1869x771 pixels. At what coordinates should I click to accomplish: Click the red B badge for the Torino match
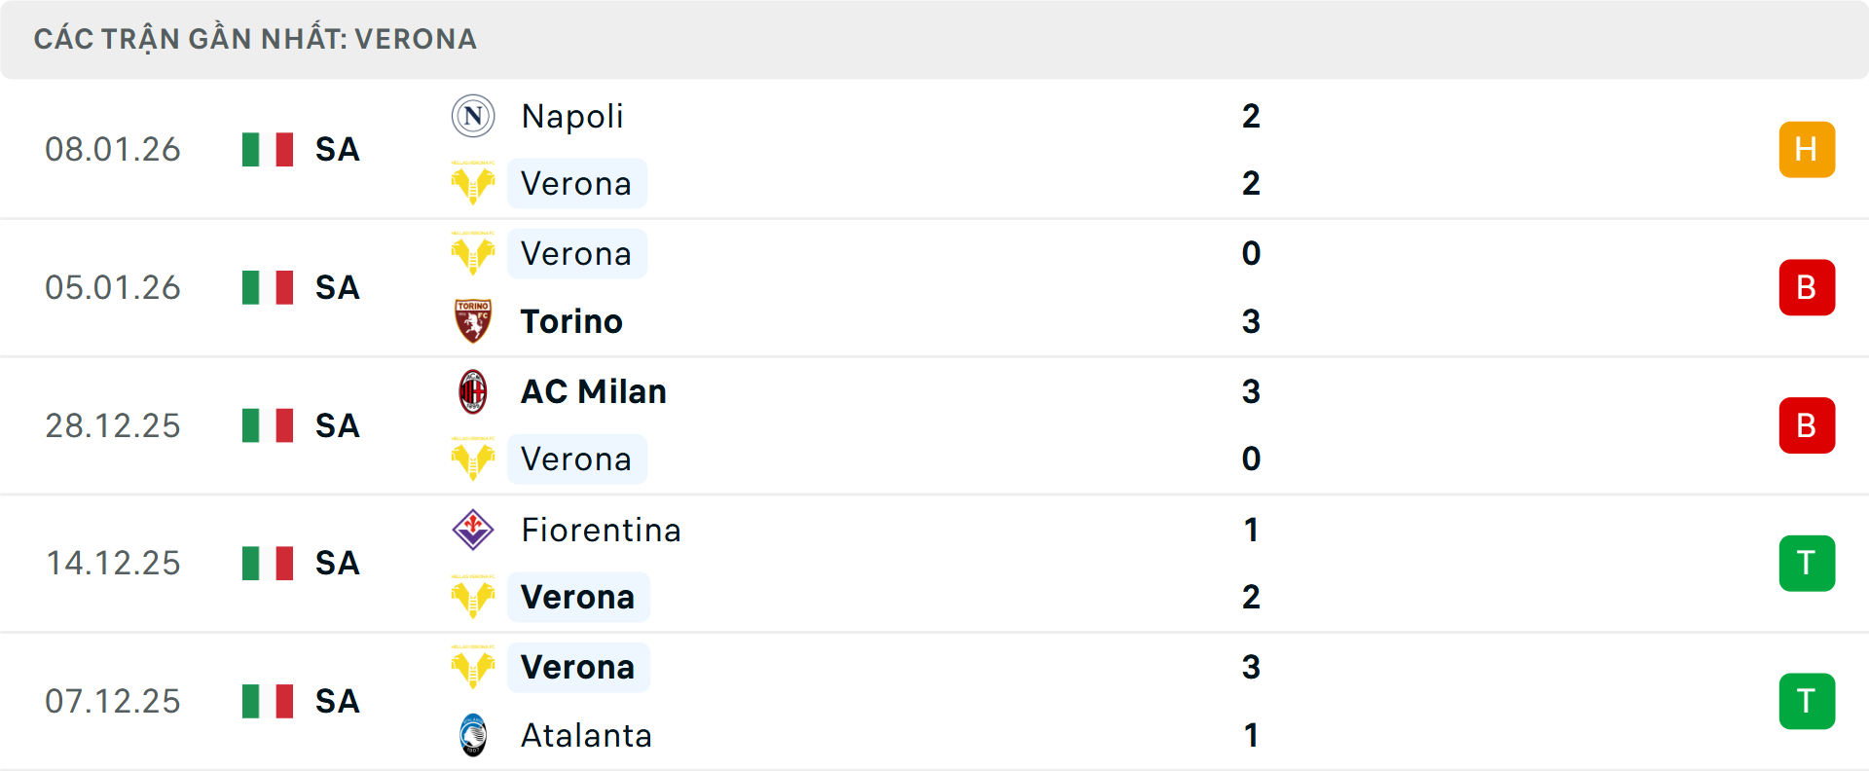coord(1807,287)
